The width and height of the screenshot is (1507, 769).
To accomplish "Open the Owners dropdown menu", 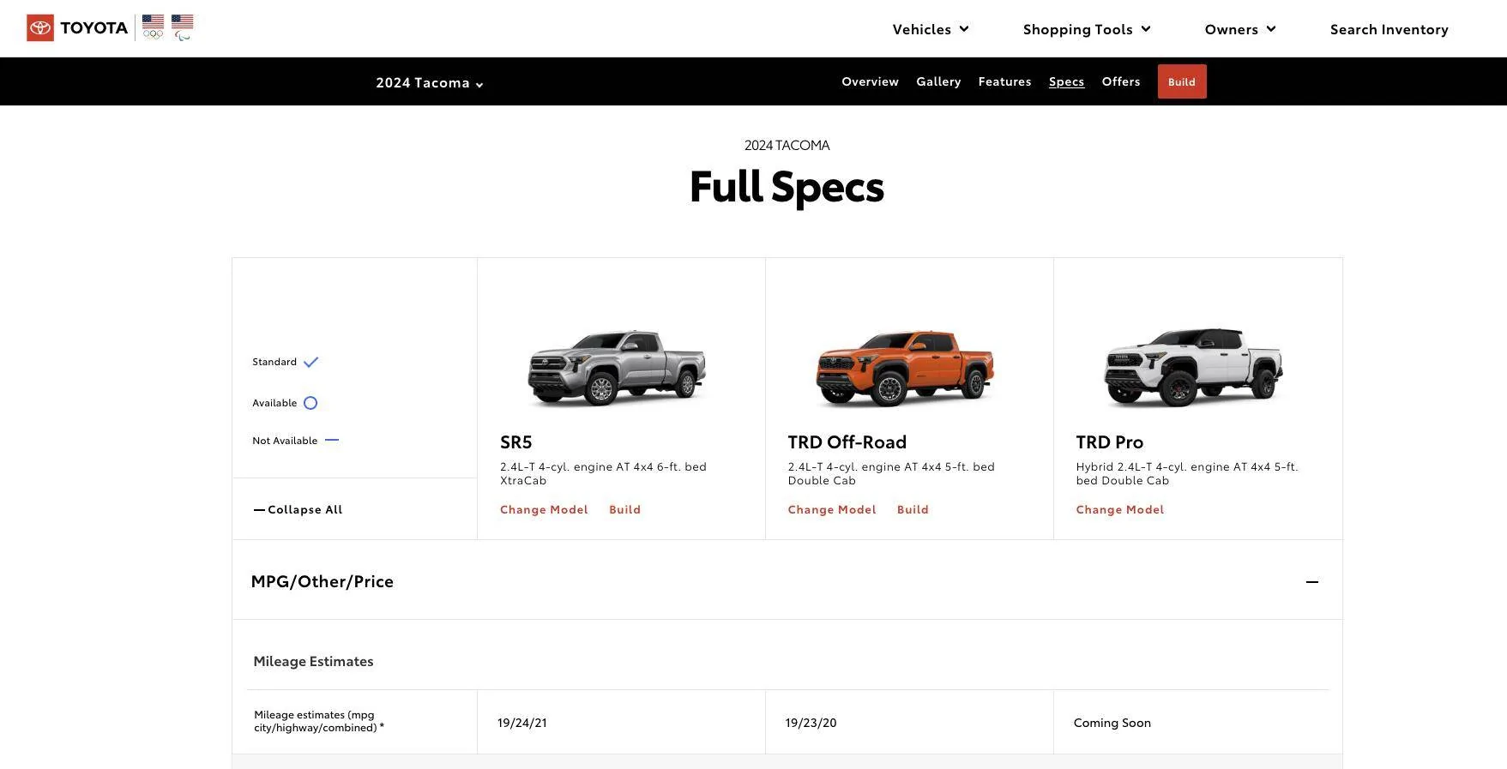I will coord(1240,29).
